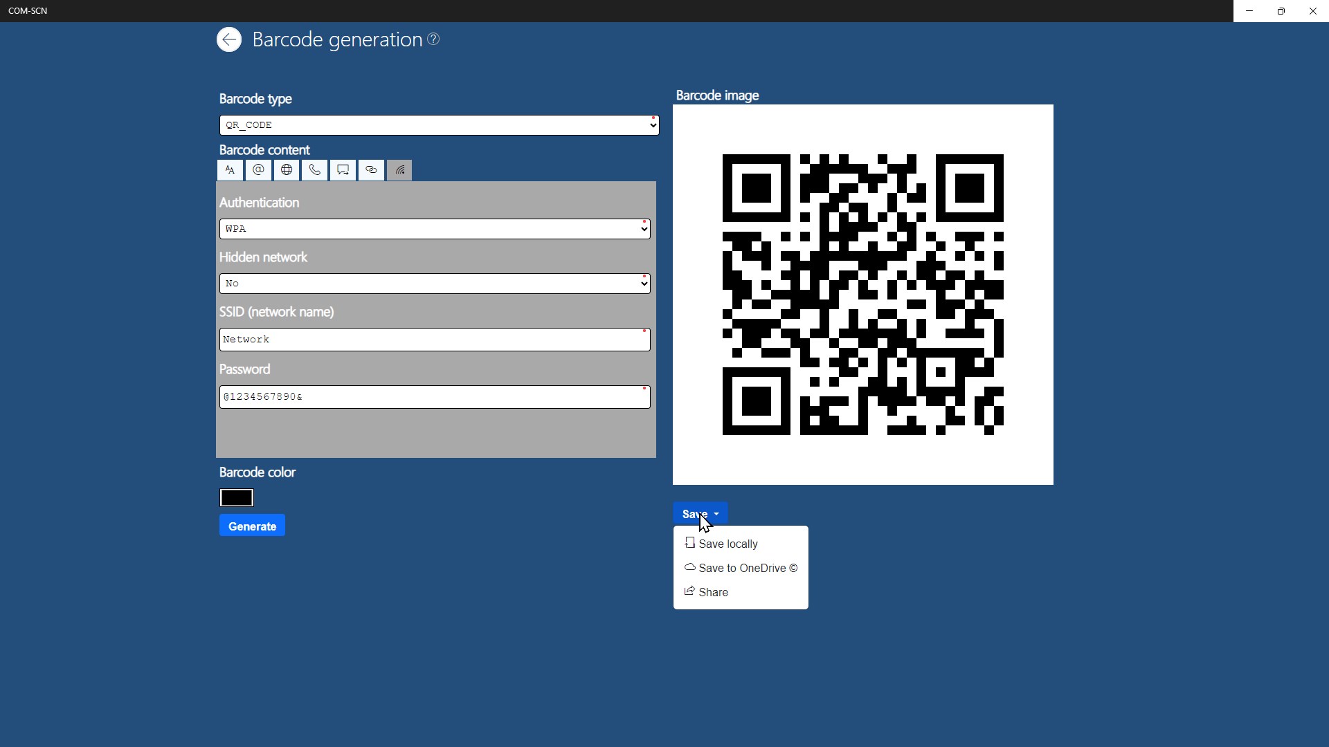
Task: Open the help question mark icon
Action: coord(434,39)
